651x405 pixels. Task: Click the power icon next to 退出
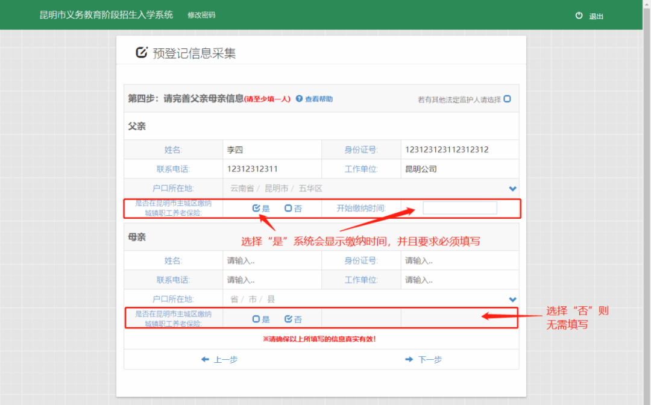coord(579,16)
